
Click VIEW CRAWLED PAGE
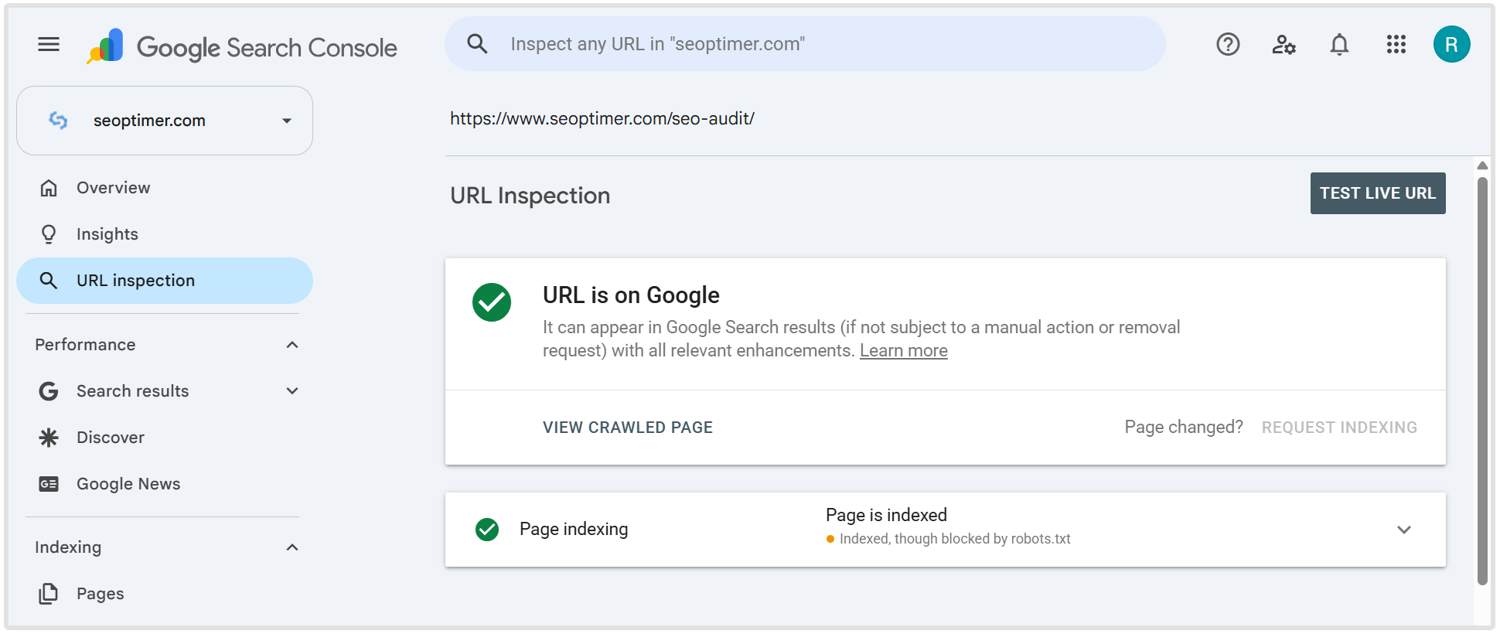[x=628, y=428]
